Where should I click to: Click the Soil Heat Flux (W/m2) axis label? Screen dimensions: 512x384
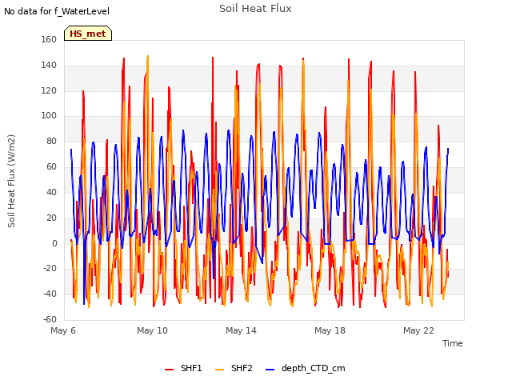click(11, 181)
